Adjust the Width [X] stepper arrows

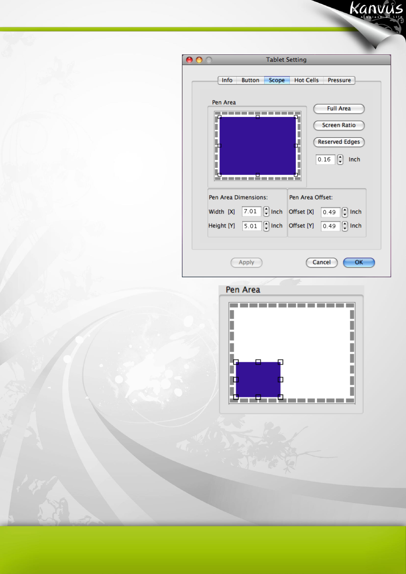coord(266,211)
